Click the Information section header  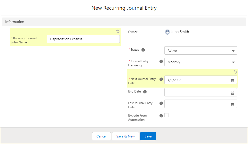click(15, 22)
